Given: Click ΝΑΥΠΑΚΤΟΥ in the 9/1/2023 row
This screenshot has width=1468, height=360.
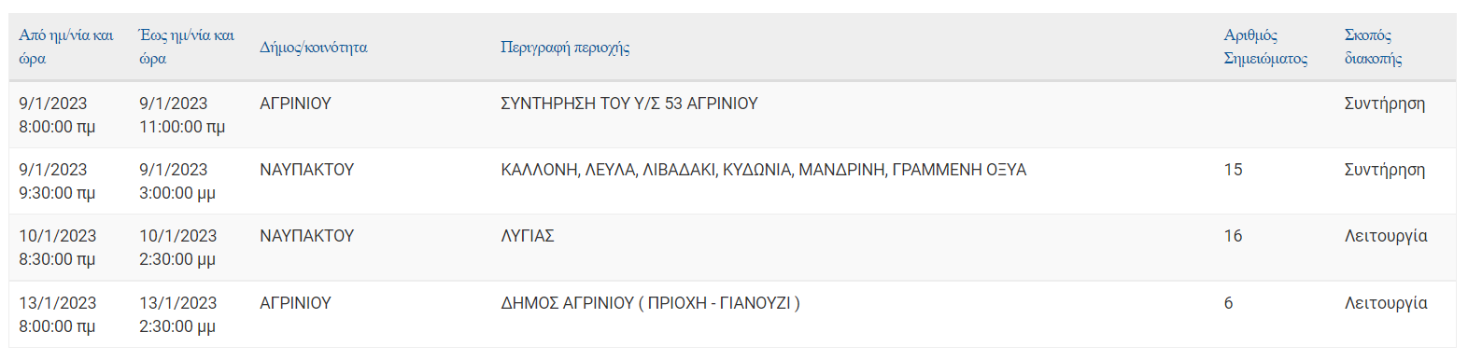Looking at the screenshot, I should tap(306, 170).
